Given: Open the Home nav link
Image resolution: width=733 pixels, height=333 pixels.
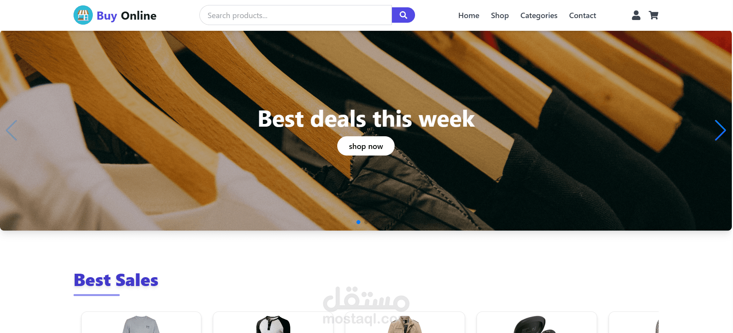Looking at the screenshot, I should coord(469,15).
